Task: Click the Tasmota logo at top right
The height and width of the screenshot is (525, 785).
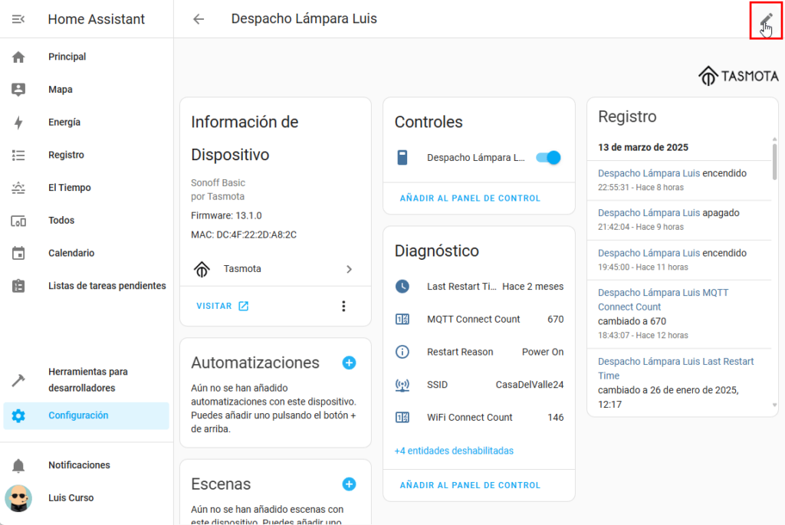Action: 738,75
